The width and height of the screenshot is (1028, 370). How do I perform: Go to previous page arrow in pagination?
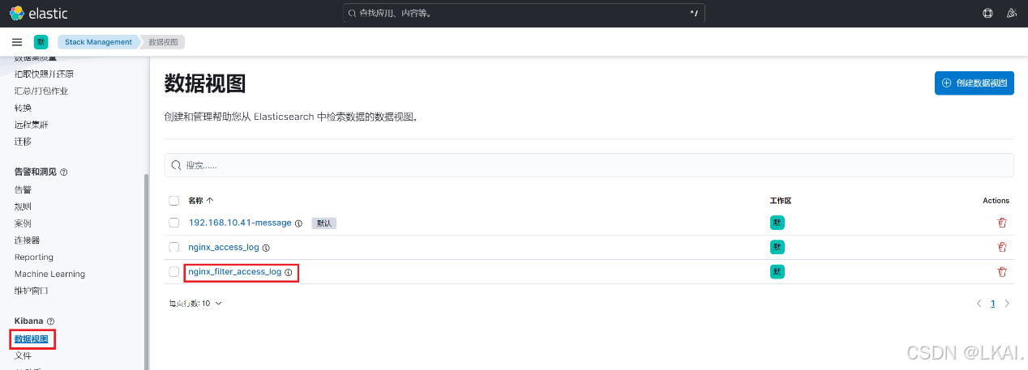coord(979,304)
